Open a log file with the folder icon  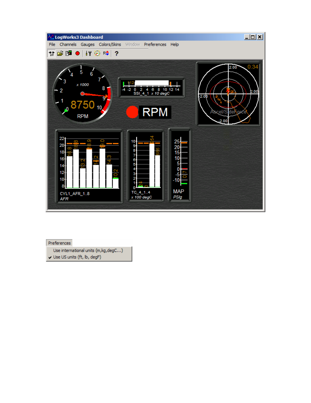(60, 54)
